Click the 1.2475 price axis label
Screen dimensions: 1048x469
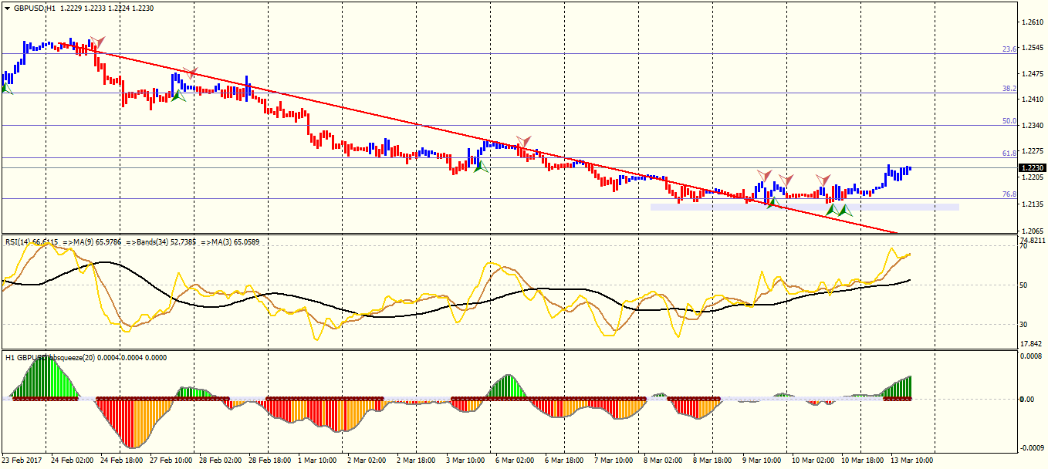tap(1031, 74)
